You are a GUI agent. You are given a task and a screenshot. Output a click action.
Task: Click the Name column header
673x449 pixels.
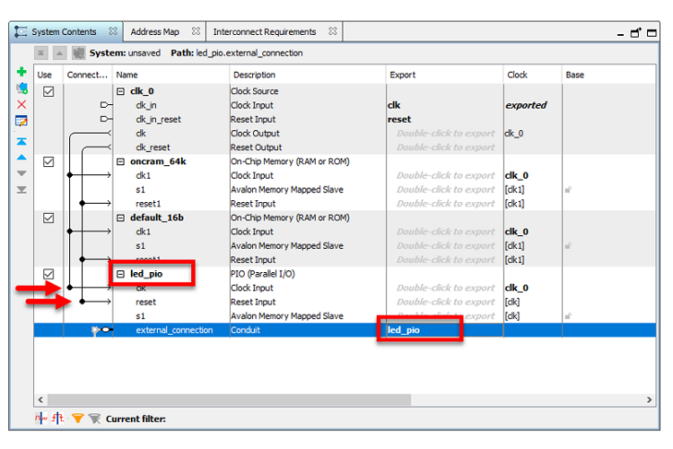[x=170, y=75]
